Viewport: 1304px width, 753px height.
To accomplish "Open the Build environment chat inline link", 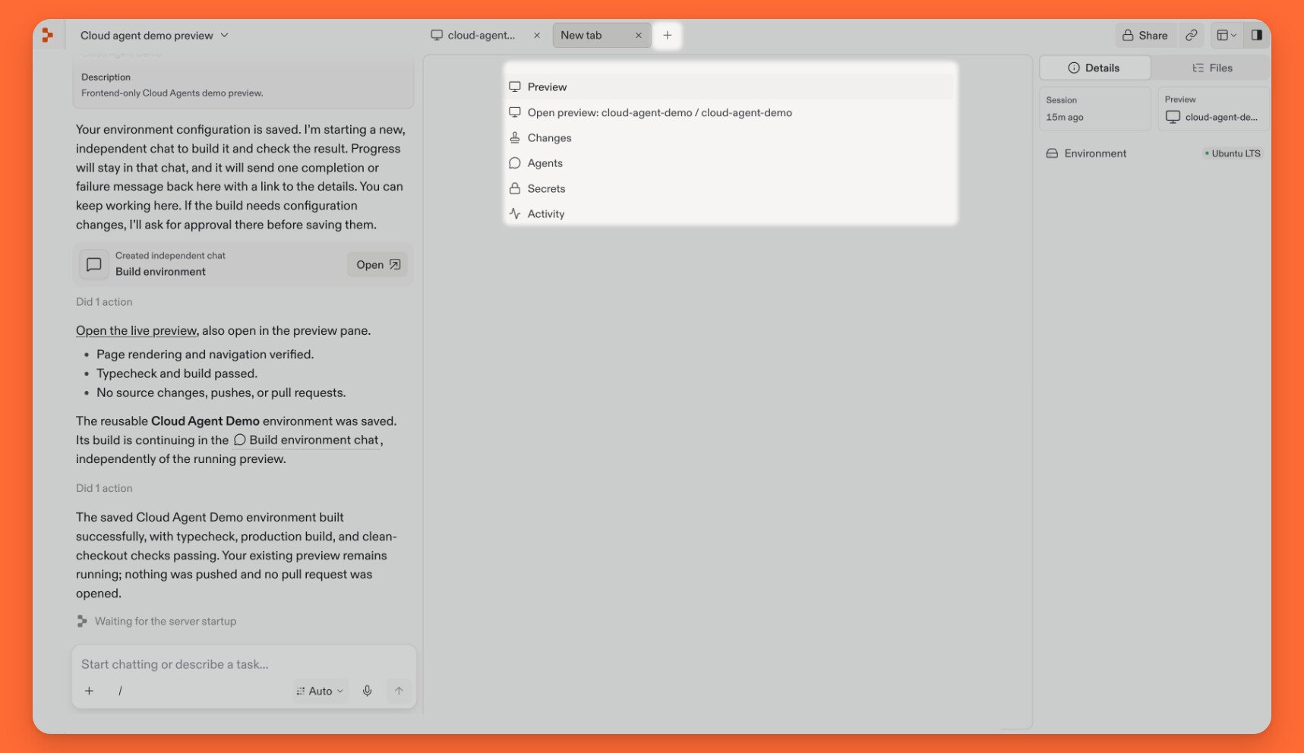I will [306, 440].
